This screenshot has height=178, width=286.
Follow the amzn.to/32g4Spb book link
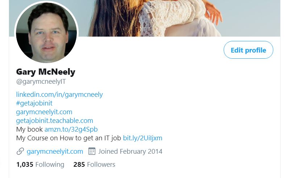[71, 129]
